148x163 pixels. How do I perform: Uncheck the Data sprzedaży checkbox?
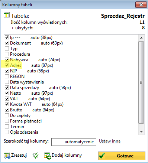tap(7, 88)
